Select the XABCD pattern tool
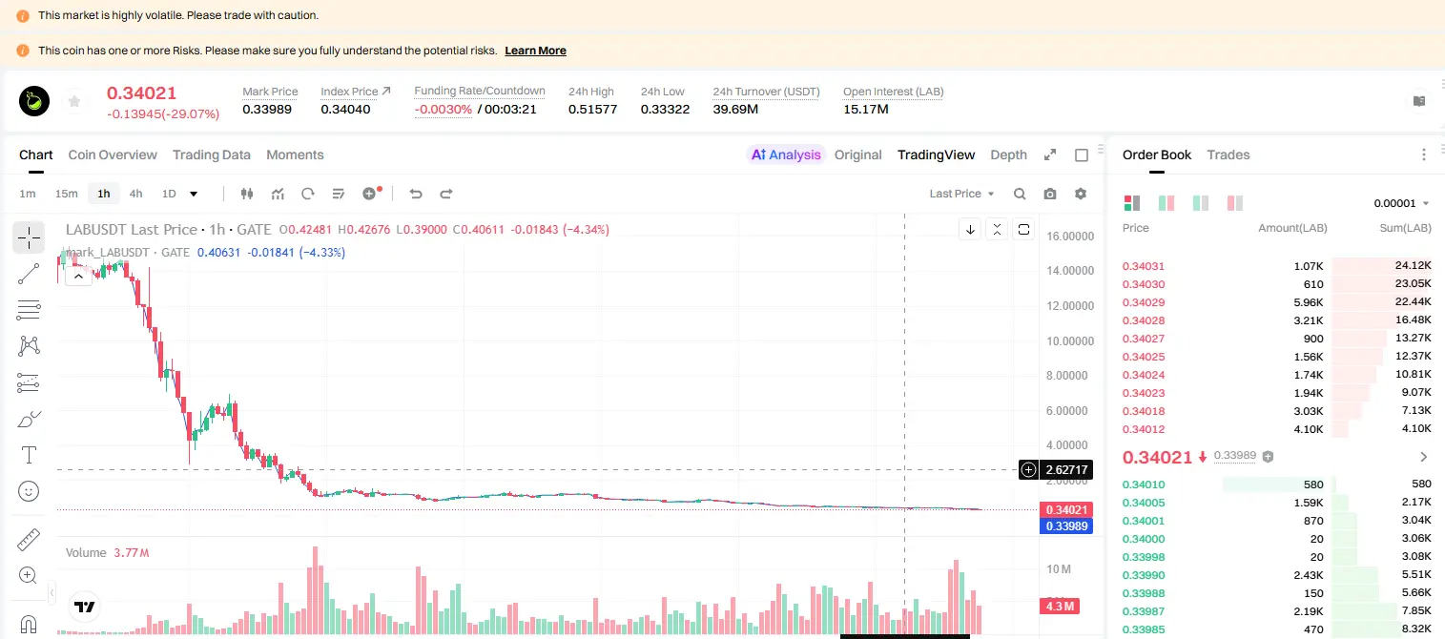The image size is (1445, 639). [x=29, y=346]
